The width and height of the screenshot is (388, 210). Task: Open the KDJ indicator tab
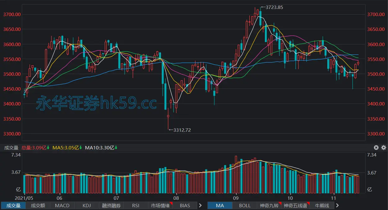(87, 205)
